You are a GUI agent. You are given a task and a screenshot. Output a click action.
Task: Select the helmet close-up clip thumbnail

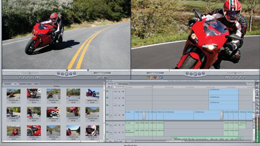point(92,131)
